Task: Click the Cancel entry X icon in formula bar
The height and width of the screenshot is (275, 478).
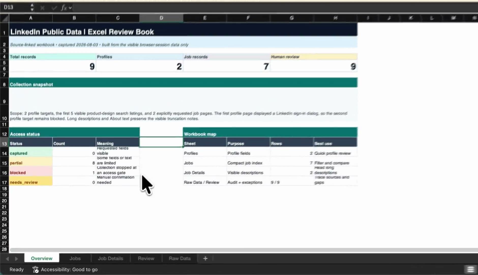Action: (x=42, y=8)
